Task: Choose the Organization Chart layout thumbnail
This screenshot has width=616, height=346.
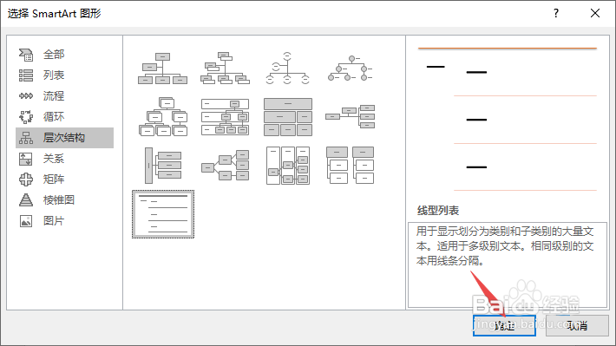Action: 162,69
